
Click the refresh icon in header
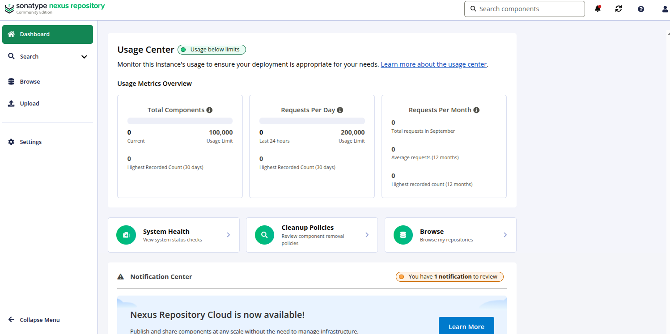[x=619, y=9]
